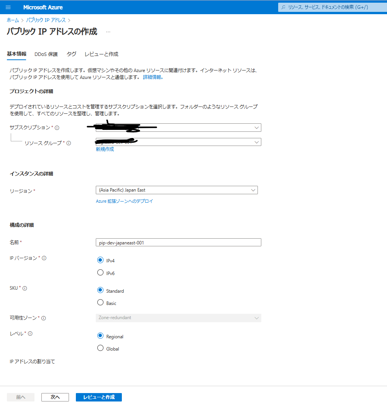
Task: Open the ellipsis menu beside page title
Action: coord(108,32)
